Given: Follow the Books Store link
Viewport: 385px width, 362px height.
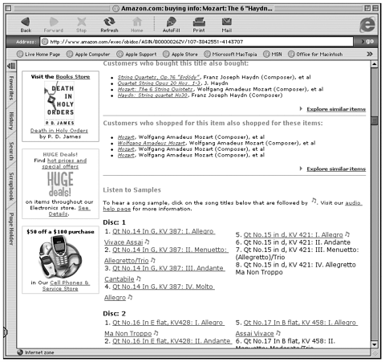Looking at the screenshot, I should (73, 77).
